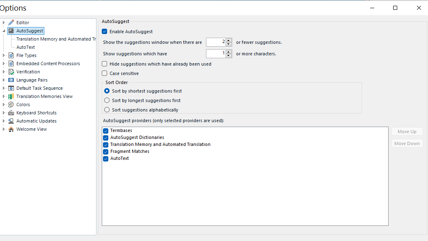Screen dimensions: 428x241
Task: Click the File Types icon
Action: tap(11, 55)
